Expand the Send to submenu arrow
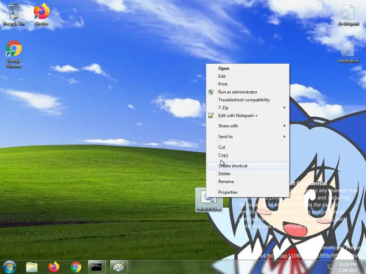This screenshot has height=274, width=366. pyautogui.click(x=284, y=137)
